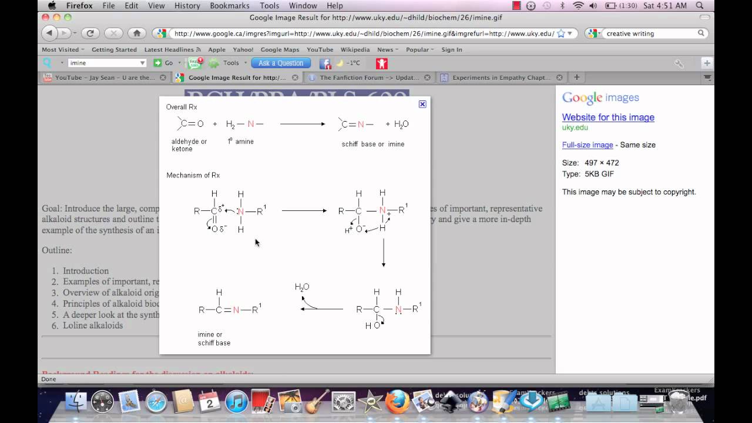This screenshot has height=423, width=752.
Task: Click the imine reaction mechanism image
Action: coord(295,226)
